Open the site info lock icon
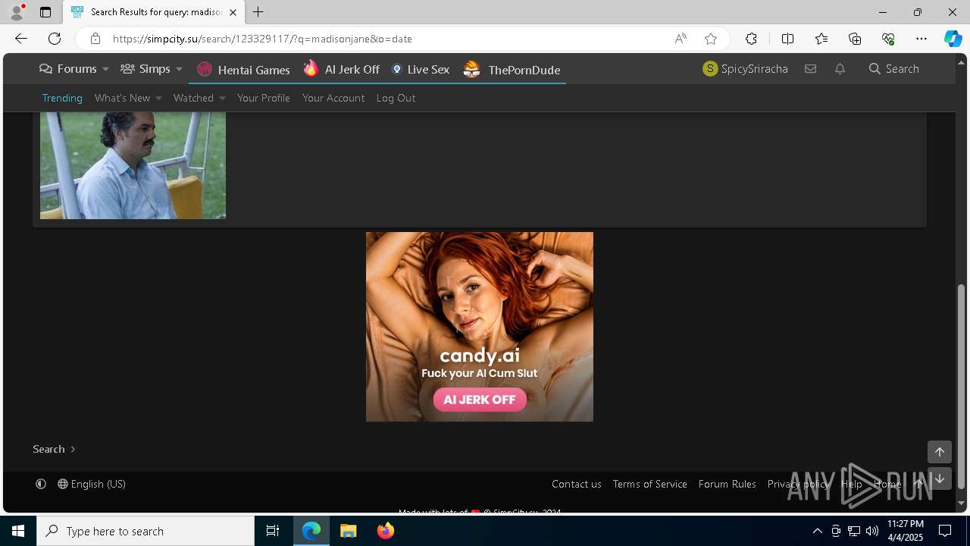This screenshot has height=546, width=970. pos(95,39)
